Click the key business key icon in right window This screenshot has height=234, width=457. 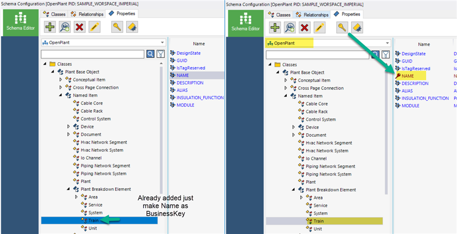coord(342,27)
